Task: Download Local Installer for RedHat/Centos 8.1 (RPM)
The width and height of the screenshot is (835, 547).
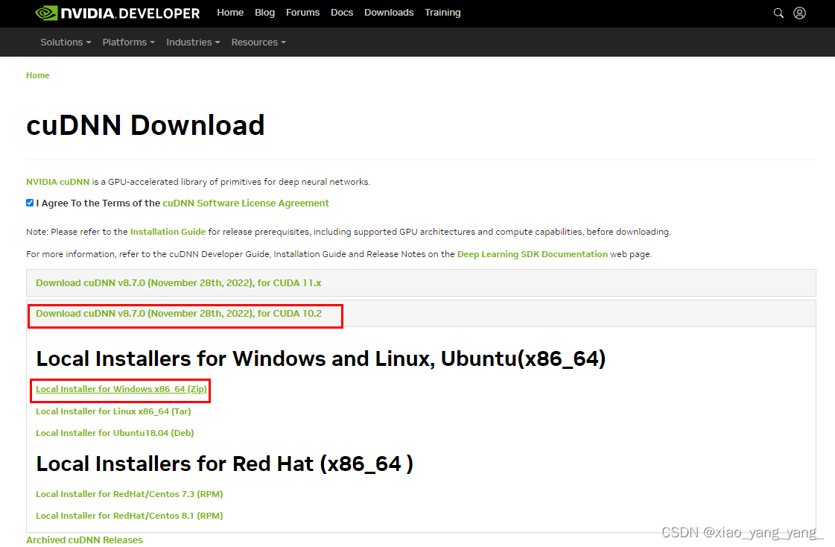Action: [130, 516]
